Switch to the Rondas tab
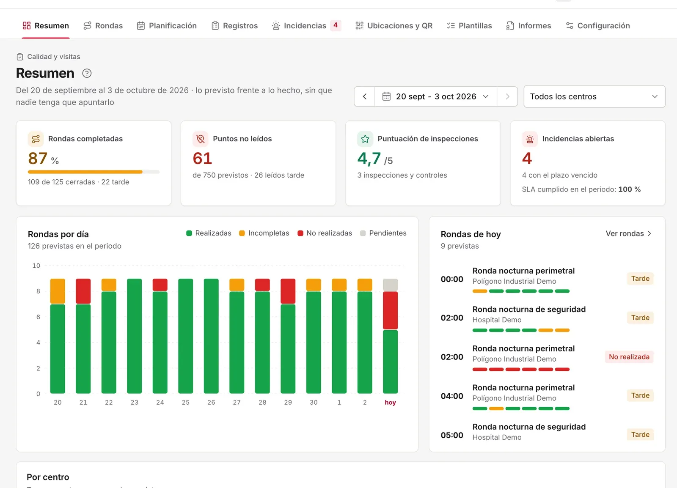This screenshot has width=677, height=488. tap(103, 26)
